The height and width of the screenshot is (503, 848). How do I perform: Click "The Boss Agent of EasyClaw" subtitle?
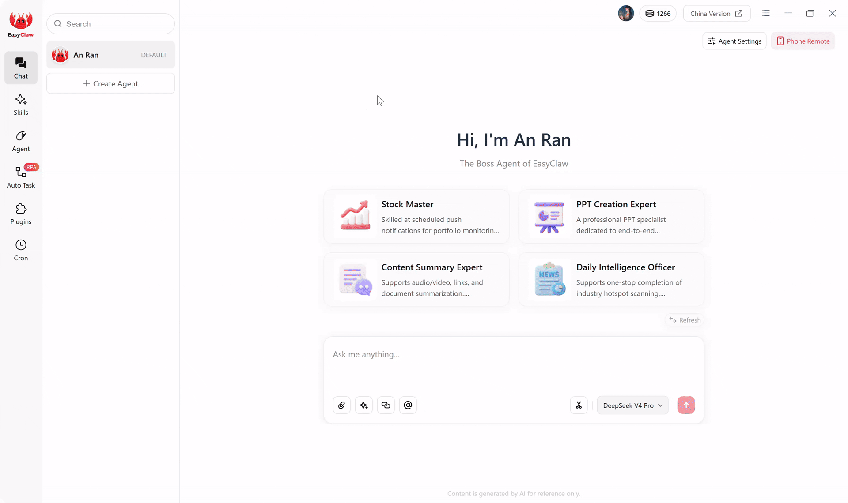514,164
